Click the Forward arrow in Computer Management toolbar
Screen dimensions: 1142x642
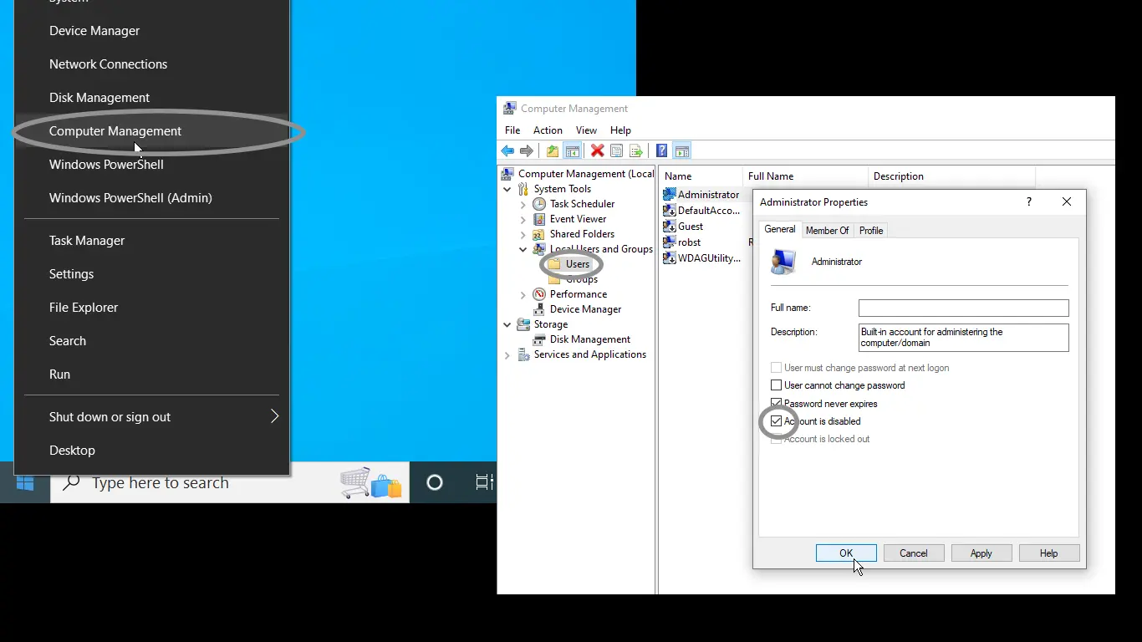[x=527, y=151]
